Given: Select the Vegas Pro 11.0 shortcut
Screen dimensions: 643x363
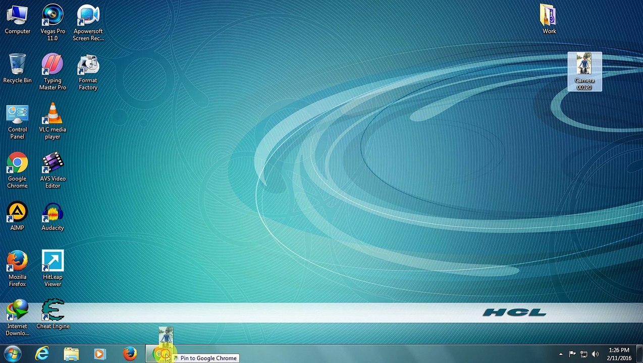Looking at the screenshot, I should pyautogui.click(x=52, y=23).
